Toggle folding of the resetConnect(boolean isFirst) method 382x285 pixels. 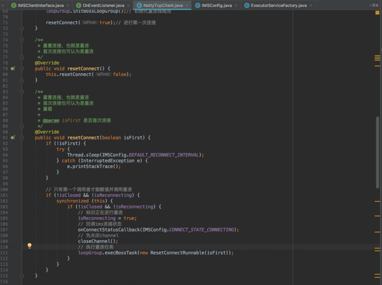pyautogui.click(x=22, y=138)
